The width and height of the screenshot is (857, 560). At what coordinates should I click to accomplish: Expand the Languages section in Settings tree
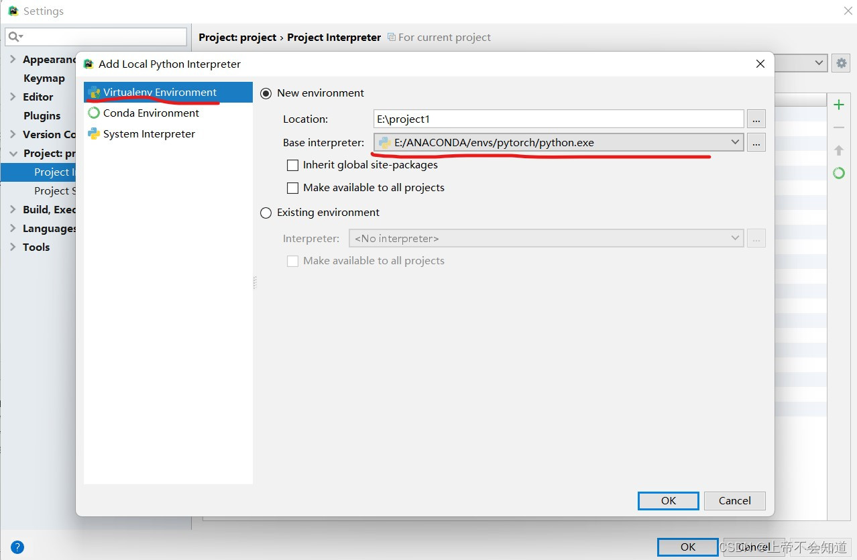pyautogui.click(x=13, y=228)
